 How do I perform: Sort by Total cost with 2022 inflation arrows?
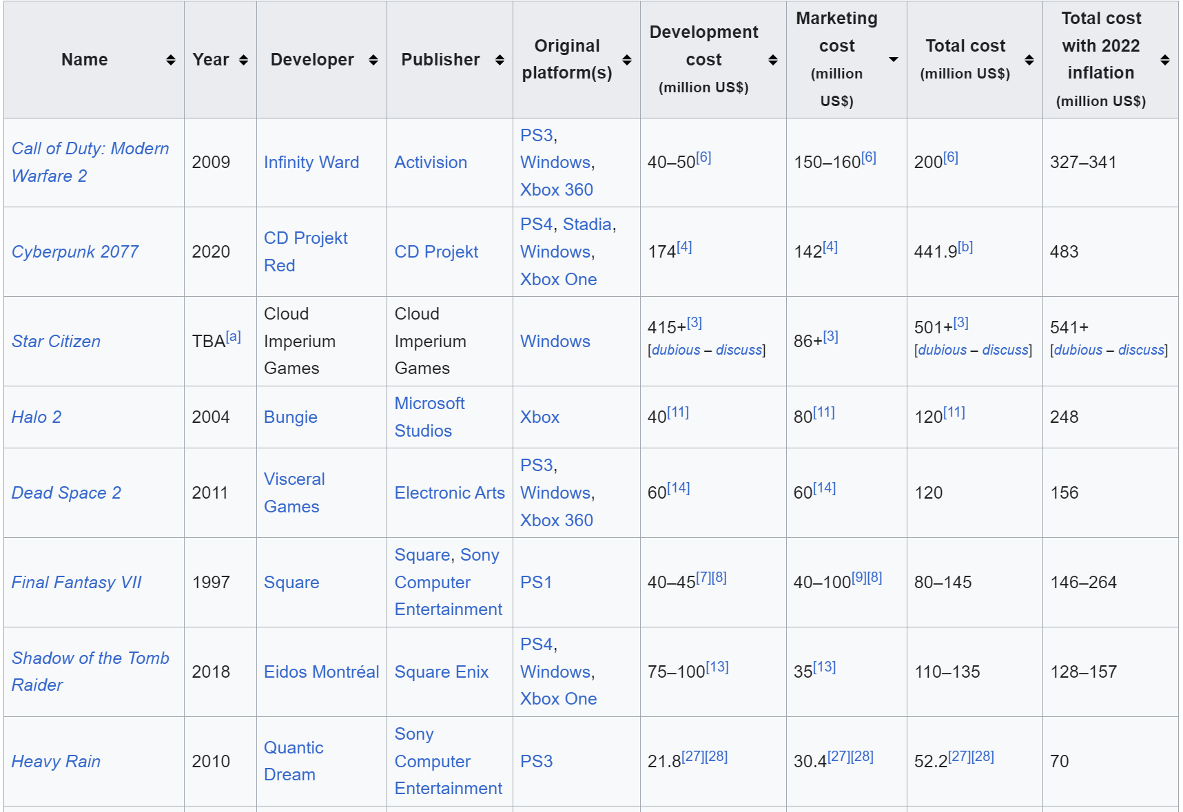coord(1165,60)
